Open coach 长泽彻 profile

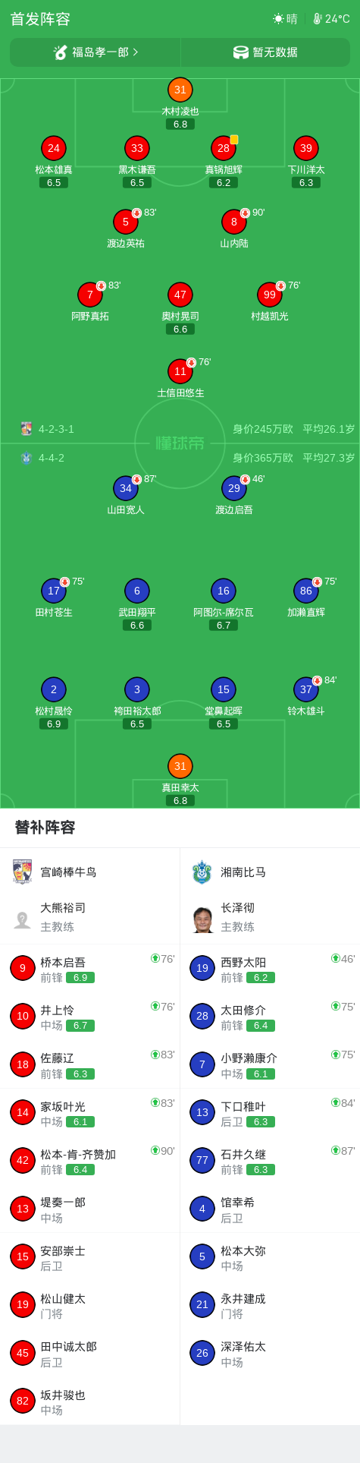point(270,917)
